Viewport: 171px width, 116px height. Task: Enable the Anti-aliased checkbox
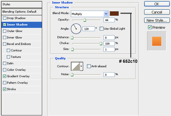(89, 66)
